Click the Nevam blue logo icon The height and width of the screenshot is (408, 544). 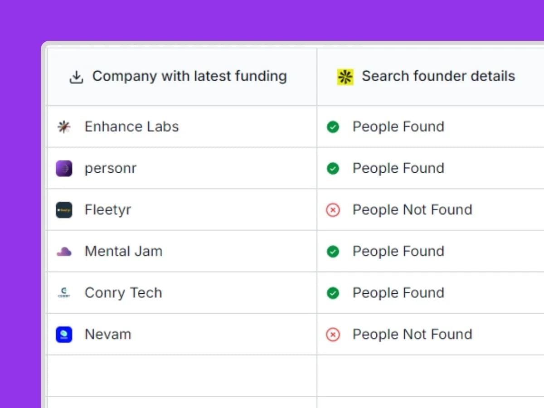point(63,334)
